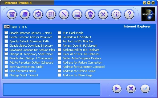158x98 pixels.
Task: Select the laptop computer icon
Action: (77, 14)
